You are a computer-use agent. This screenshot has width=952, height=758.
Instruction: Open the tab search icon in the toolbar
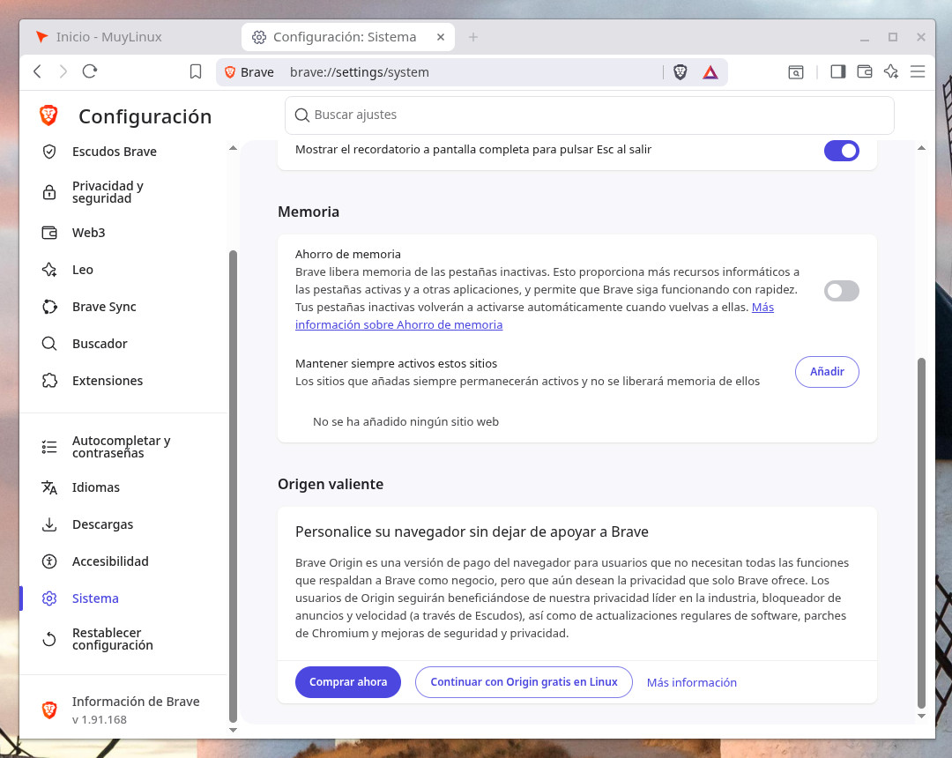(x=795, y=72)
